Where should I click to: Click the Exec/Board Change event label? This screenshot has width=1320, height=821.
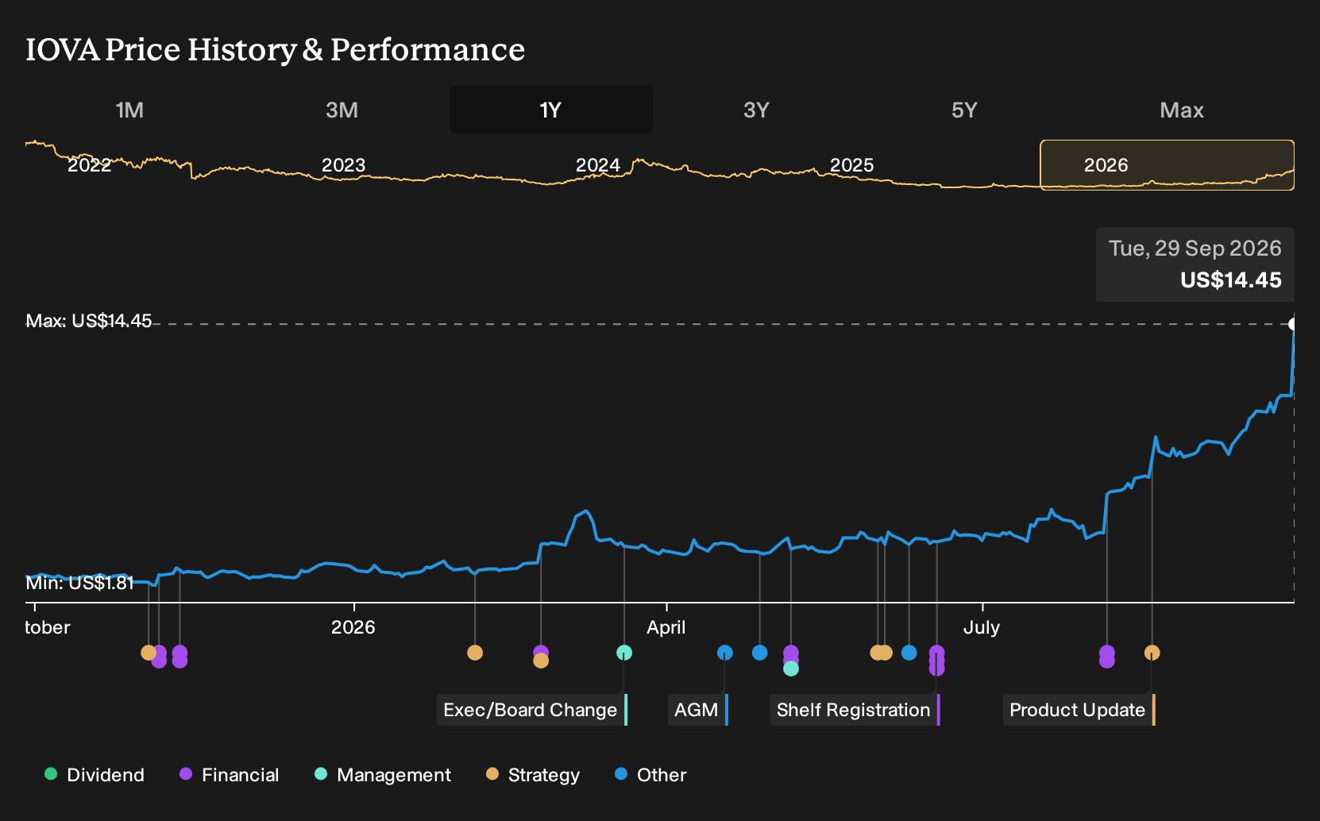coord(532,710)
